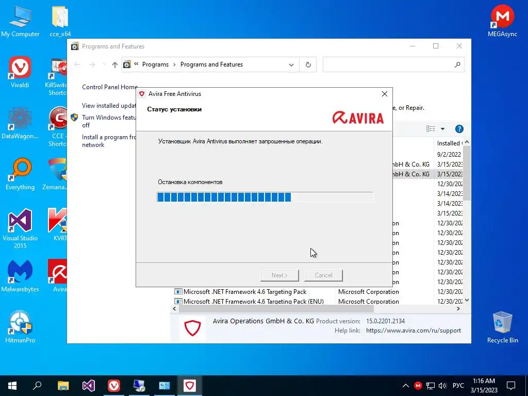Click the Installed On column header
528x396 pixels.
point(449,143)
